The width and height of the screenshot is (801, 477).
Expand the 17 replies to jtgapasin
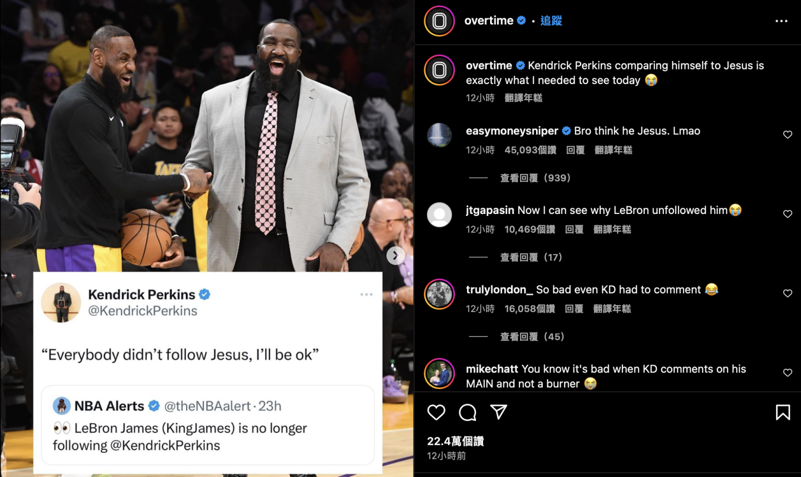click(531, 257)
